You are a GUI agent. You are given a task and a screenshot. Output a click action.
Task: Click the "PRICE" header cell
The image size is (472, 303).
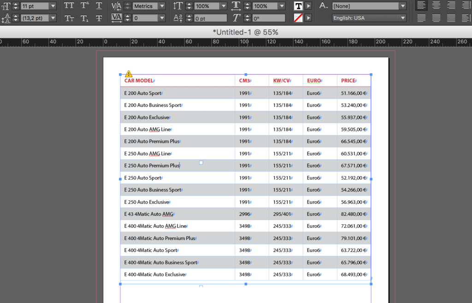354,81
